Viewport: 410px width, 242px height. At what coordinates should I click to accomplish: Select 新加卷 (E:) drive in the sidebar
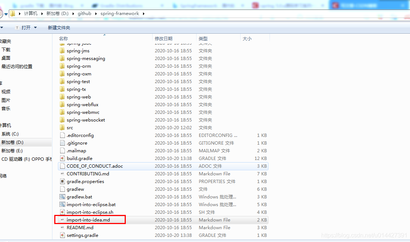[x=12, y=150]
